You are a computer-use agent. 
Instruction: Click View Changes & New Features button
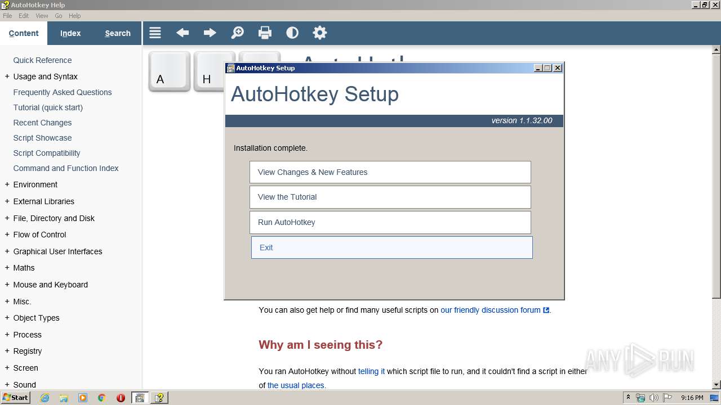point(390,172)
